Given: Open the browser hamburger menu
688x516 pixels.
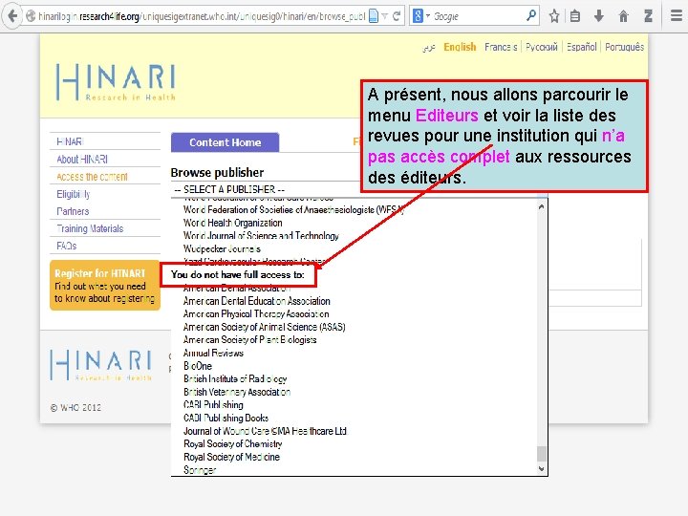Looking at the screenshot, I should click(677, 16).
